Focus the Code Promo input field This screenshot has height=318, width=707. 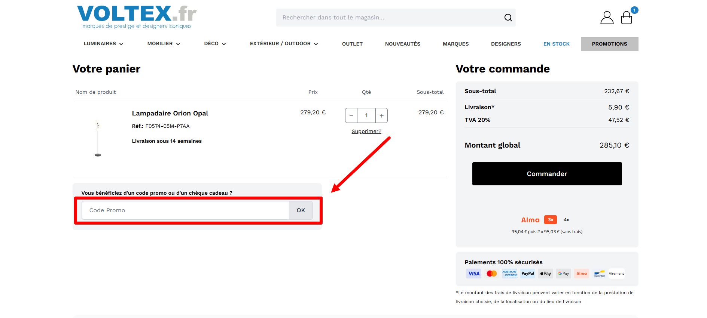185,210
